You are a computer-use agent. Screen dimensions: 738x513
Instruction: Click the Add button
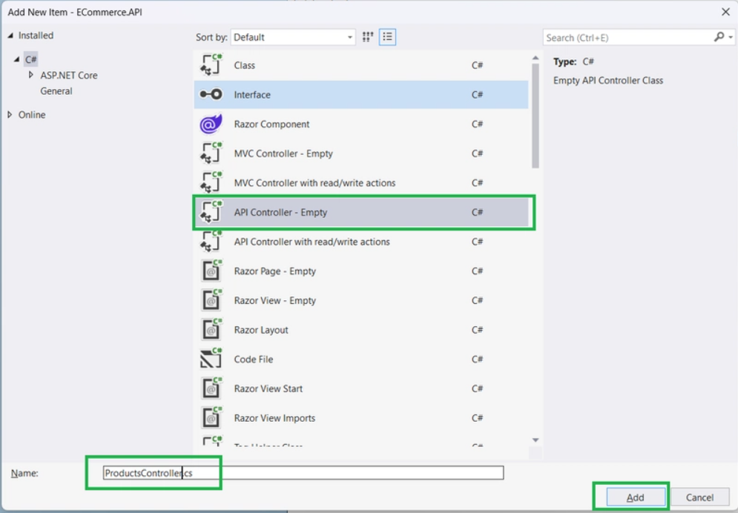click(x=635, y=497)
